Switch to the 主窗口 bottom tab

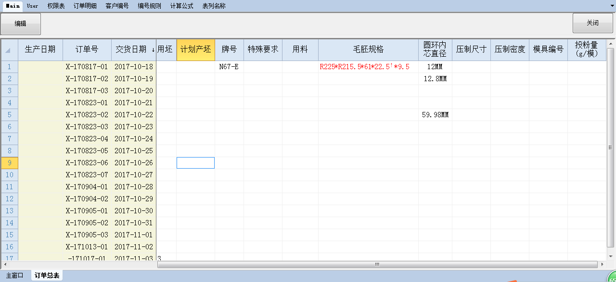[x=14, y=276]
